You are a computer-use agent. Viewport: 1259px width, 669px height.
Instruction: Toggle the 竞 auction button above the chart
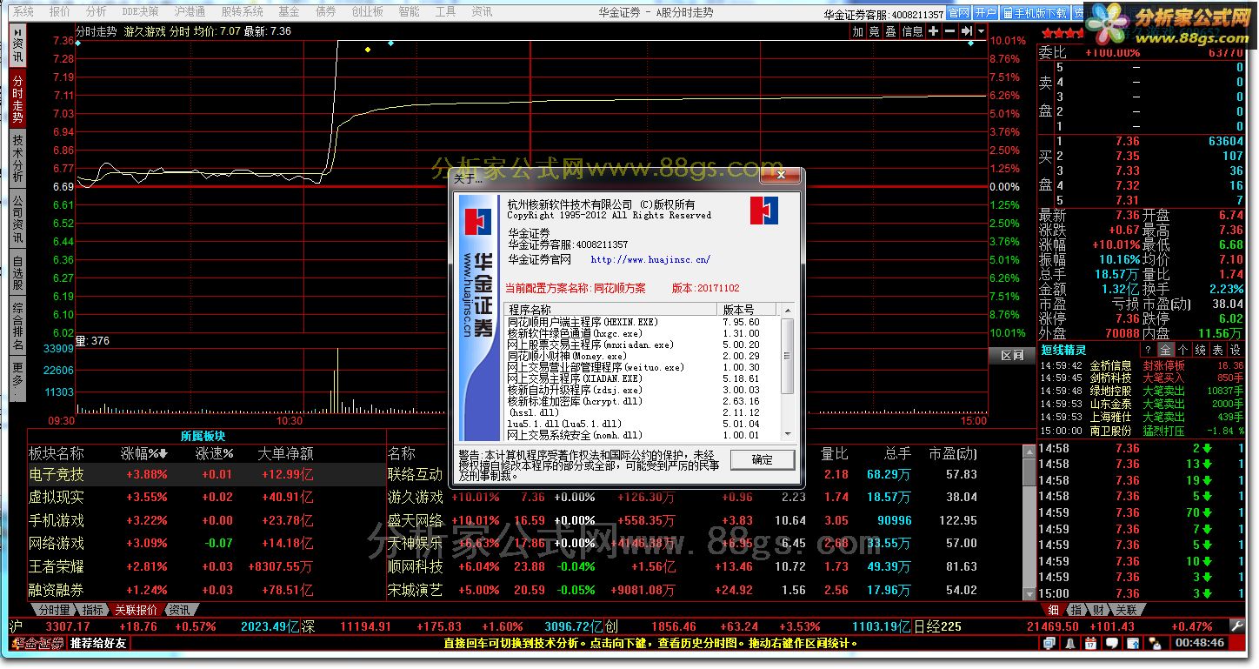coord(875,31)
